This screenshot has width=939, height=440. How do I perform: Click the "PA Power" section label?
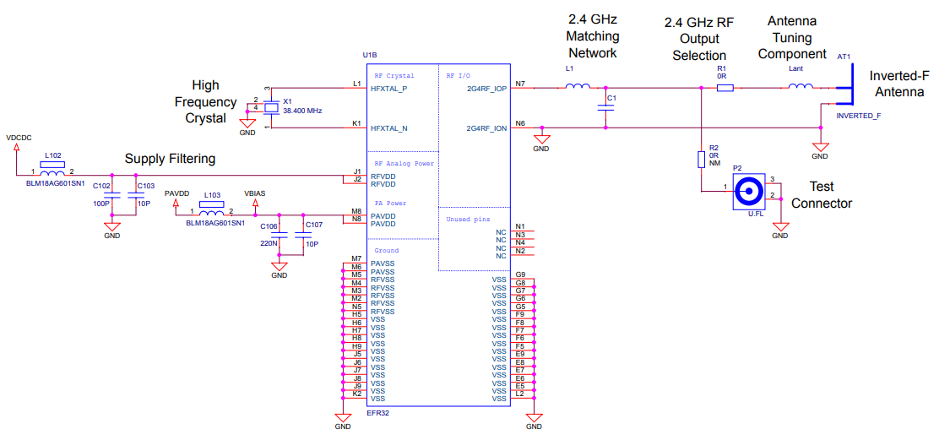point(391,203)
